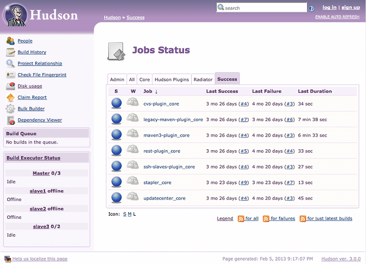
Task: Sort by Last Success column header
Action: [222, 91]
